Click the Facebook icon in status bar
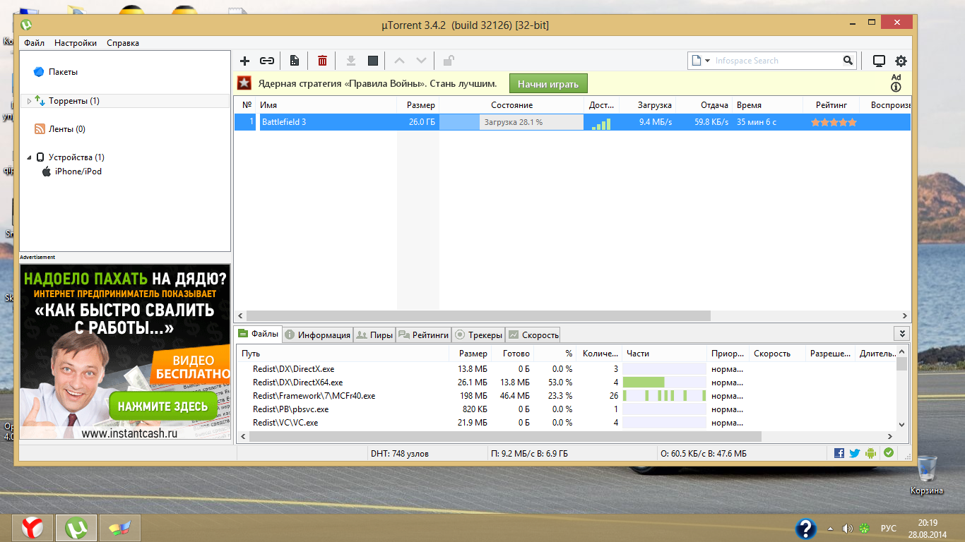The width and height of the screenshot is (965, 542). (839, 453)
